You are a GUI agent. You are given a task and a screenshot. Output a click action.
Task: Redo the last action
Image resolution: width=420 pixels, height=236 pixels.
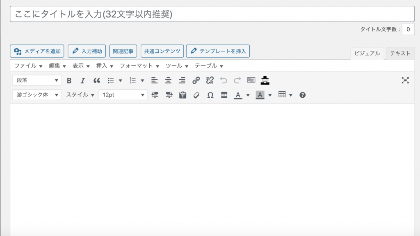pos(237,80)
